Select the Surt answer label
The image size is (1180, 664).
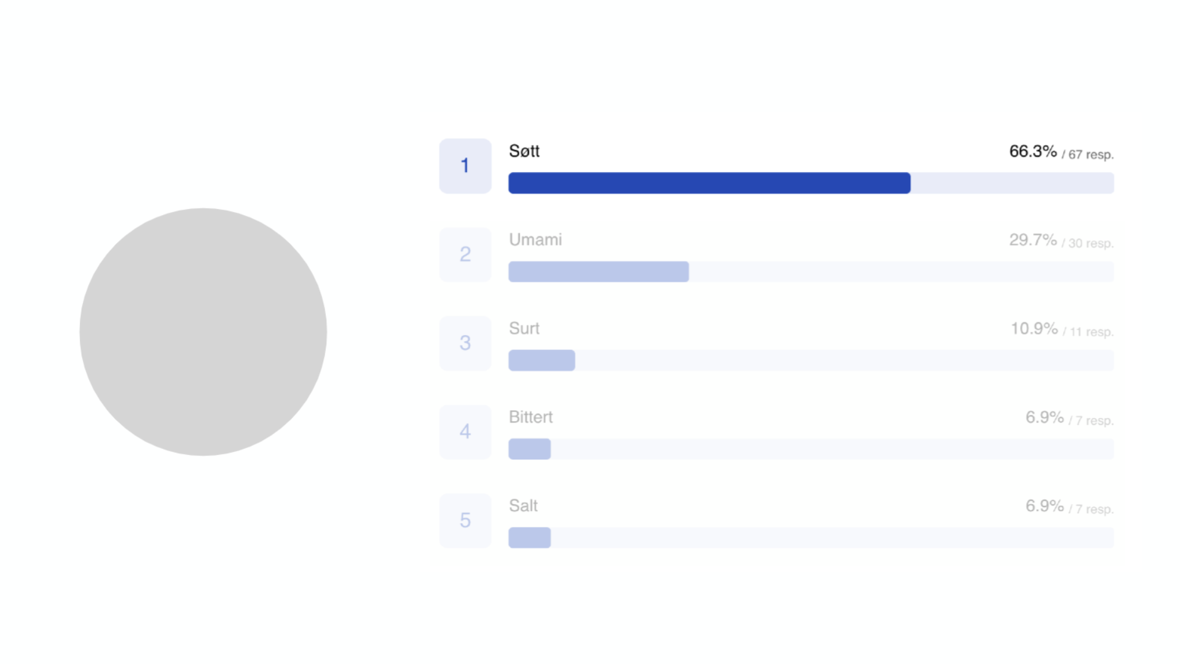tap(524, 328)
